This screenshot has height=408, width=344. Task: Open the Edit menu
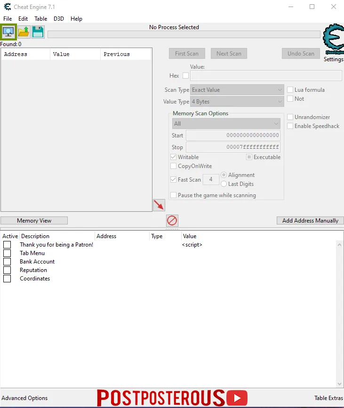(x=23, y=19)
